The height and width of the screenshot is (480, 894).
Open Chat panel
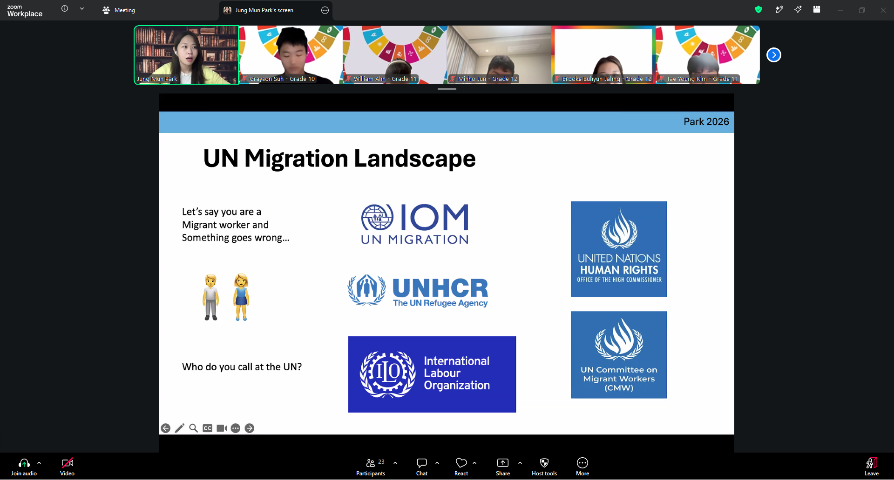[422, 467]
